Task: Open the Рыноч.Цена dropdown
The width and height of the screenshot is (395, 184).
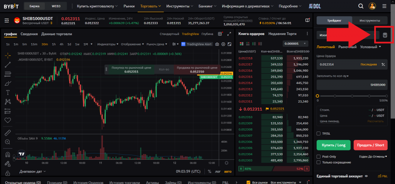Action: tap(157, 44)
